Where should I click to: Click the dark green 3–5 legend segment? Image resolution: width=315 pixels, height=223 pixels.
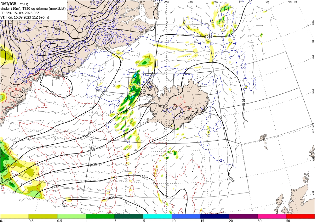point(129,216)
